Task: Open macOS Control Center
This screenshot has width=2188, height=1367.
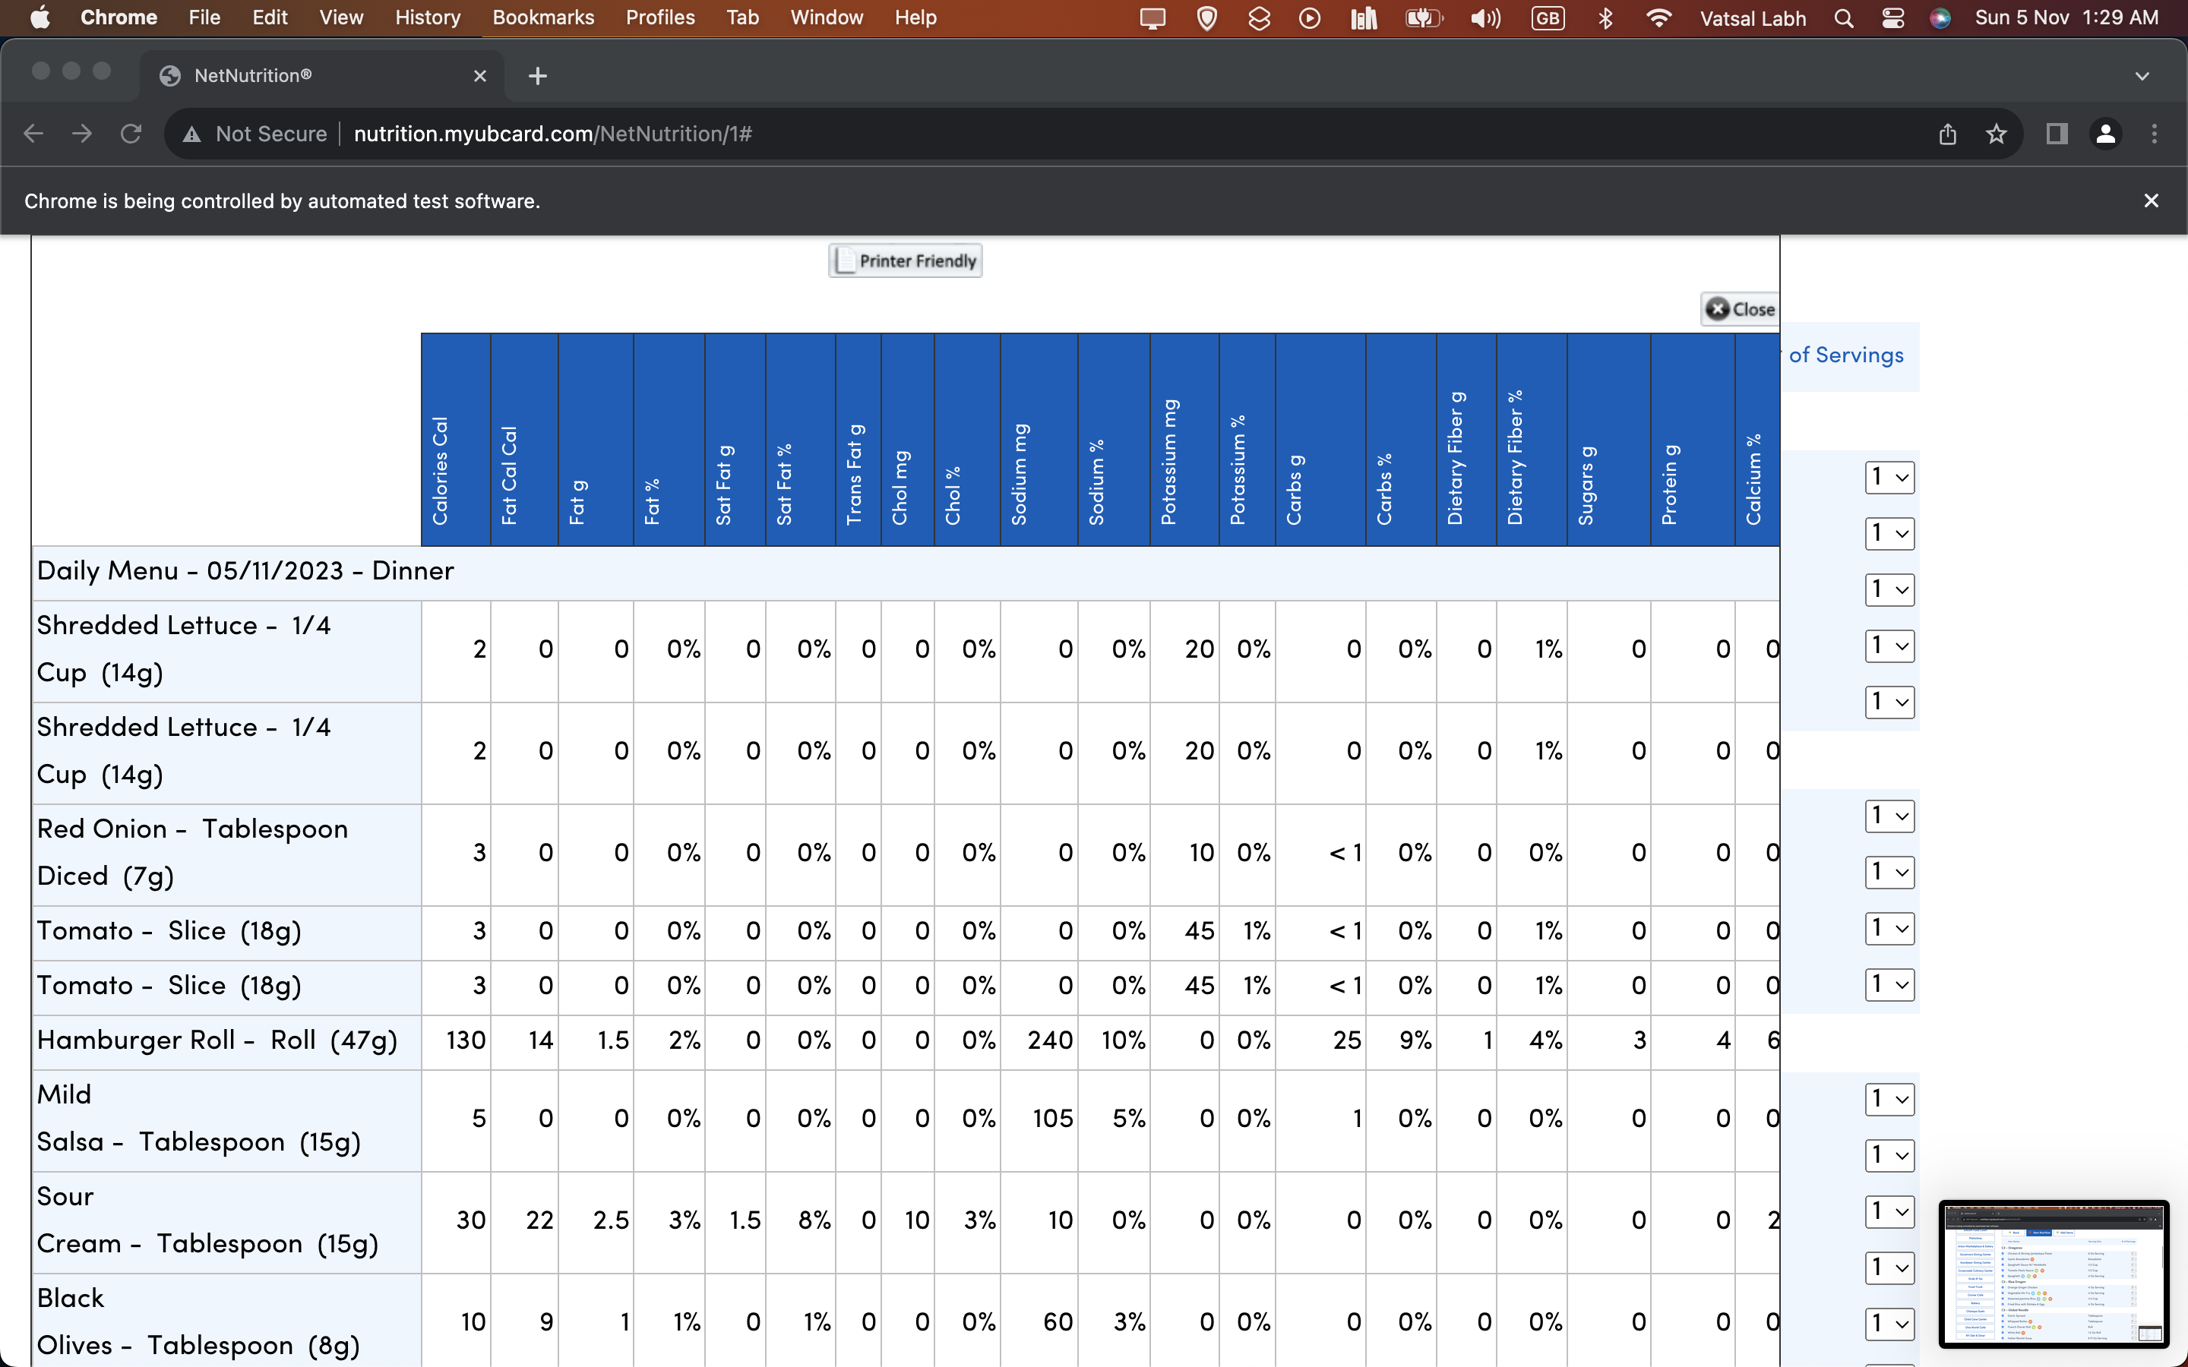Action: [x=1892, y=18]
